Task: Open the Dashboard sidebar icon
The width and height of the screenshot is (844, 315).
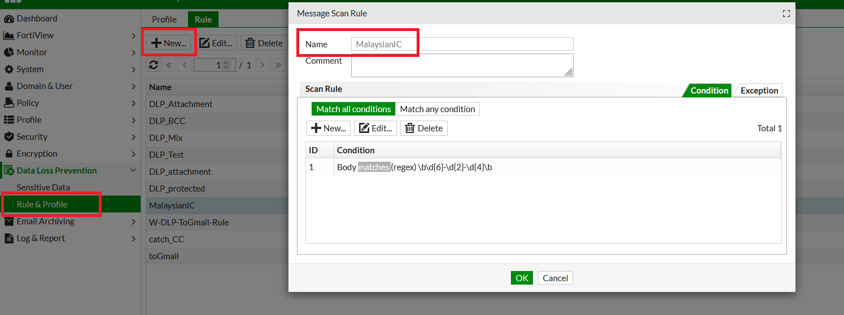Action: coord(8,19)
